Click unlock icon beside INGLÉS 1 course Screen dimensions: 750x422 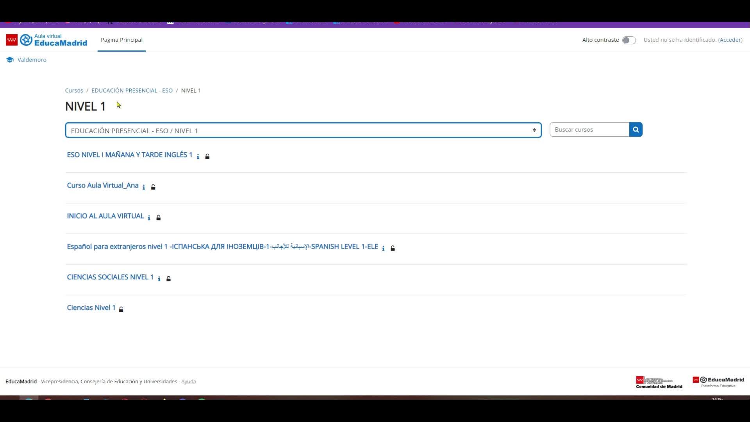click(x=207, y=157)
